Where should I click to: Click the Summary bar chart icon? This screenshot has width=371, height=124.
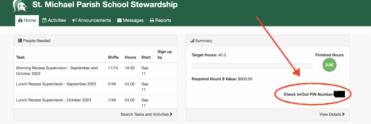tap(192, 41)
